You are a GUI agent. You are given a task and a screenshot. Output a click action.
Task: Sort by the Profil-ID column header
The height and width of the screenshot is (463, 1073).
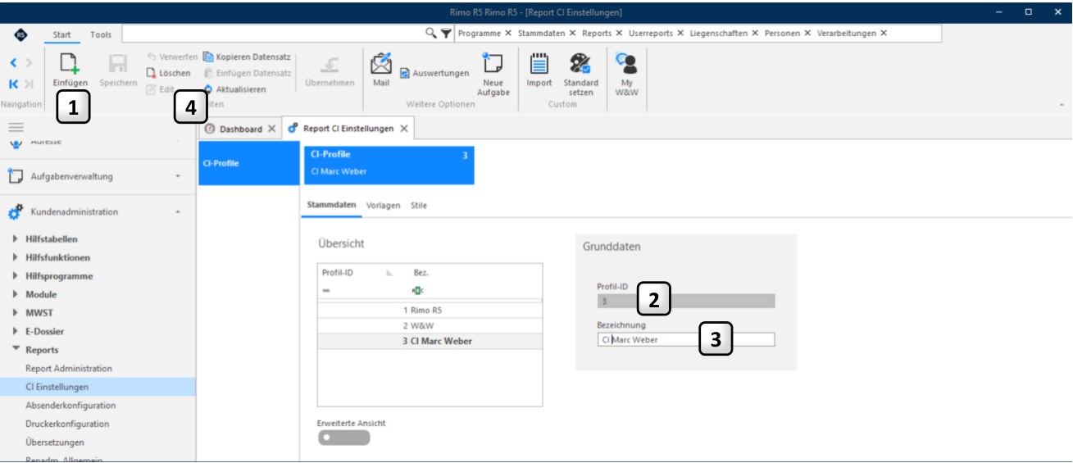pyautogui.click(x=337, y=273)
